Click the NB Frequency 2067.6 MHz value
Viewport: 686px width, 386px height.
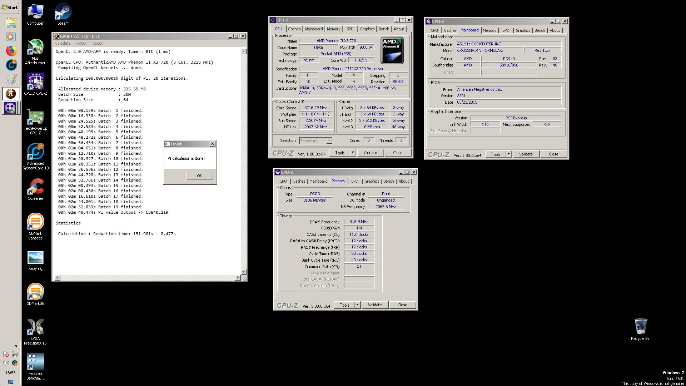[386, 207]
